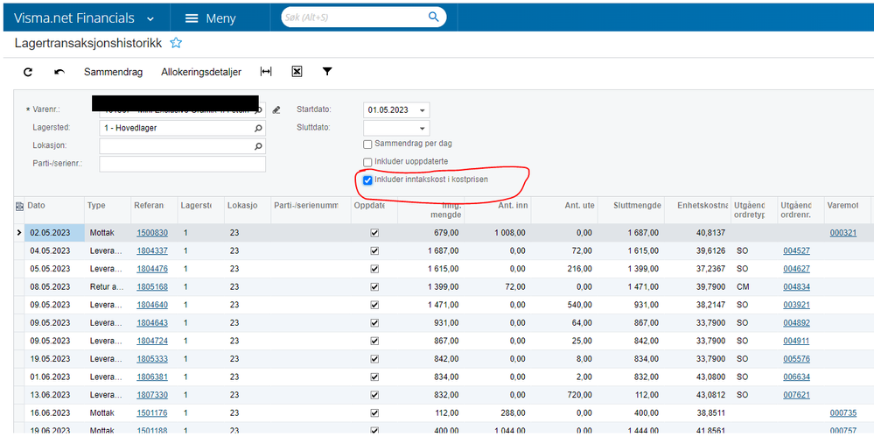Click the pencil edit icon beside Varenr.
The width and height of the screenshot is (874, 437).
tap(276, 110)
